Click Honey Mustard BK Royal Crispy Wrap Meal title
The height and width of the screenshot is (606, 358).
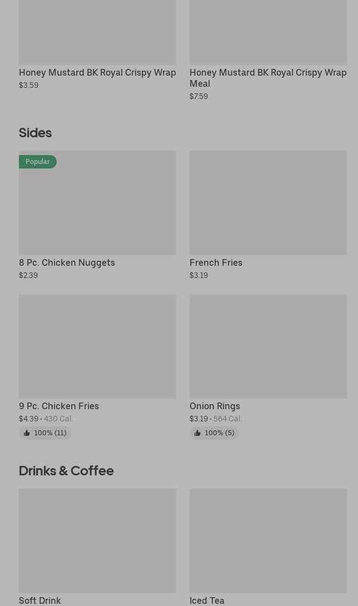[x=267, y=78]
